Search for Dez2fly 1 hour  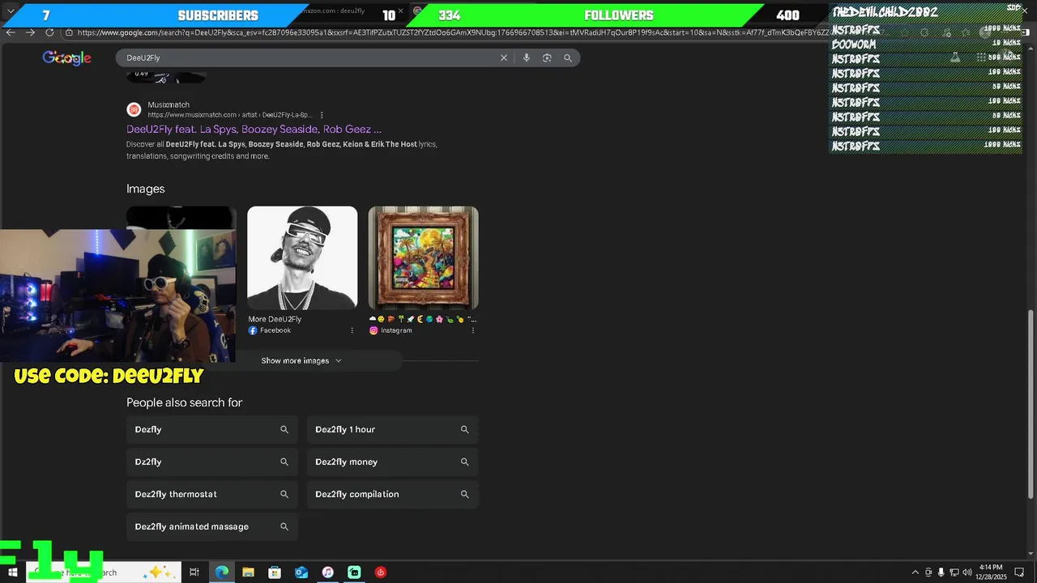click(392, 429)
